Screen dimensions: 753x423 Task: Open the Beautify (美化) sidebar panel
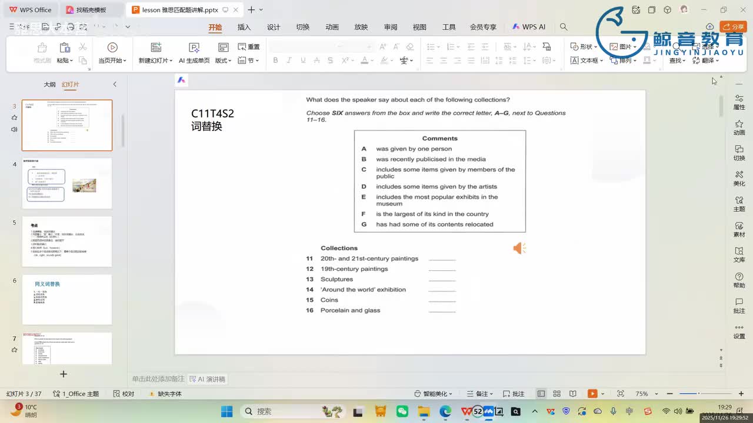tap(739, 179)
